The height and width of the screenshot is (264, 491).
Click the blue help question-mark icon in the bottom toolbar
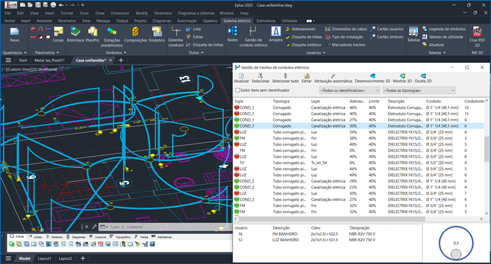coord(152,244)
